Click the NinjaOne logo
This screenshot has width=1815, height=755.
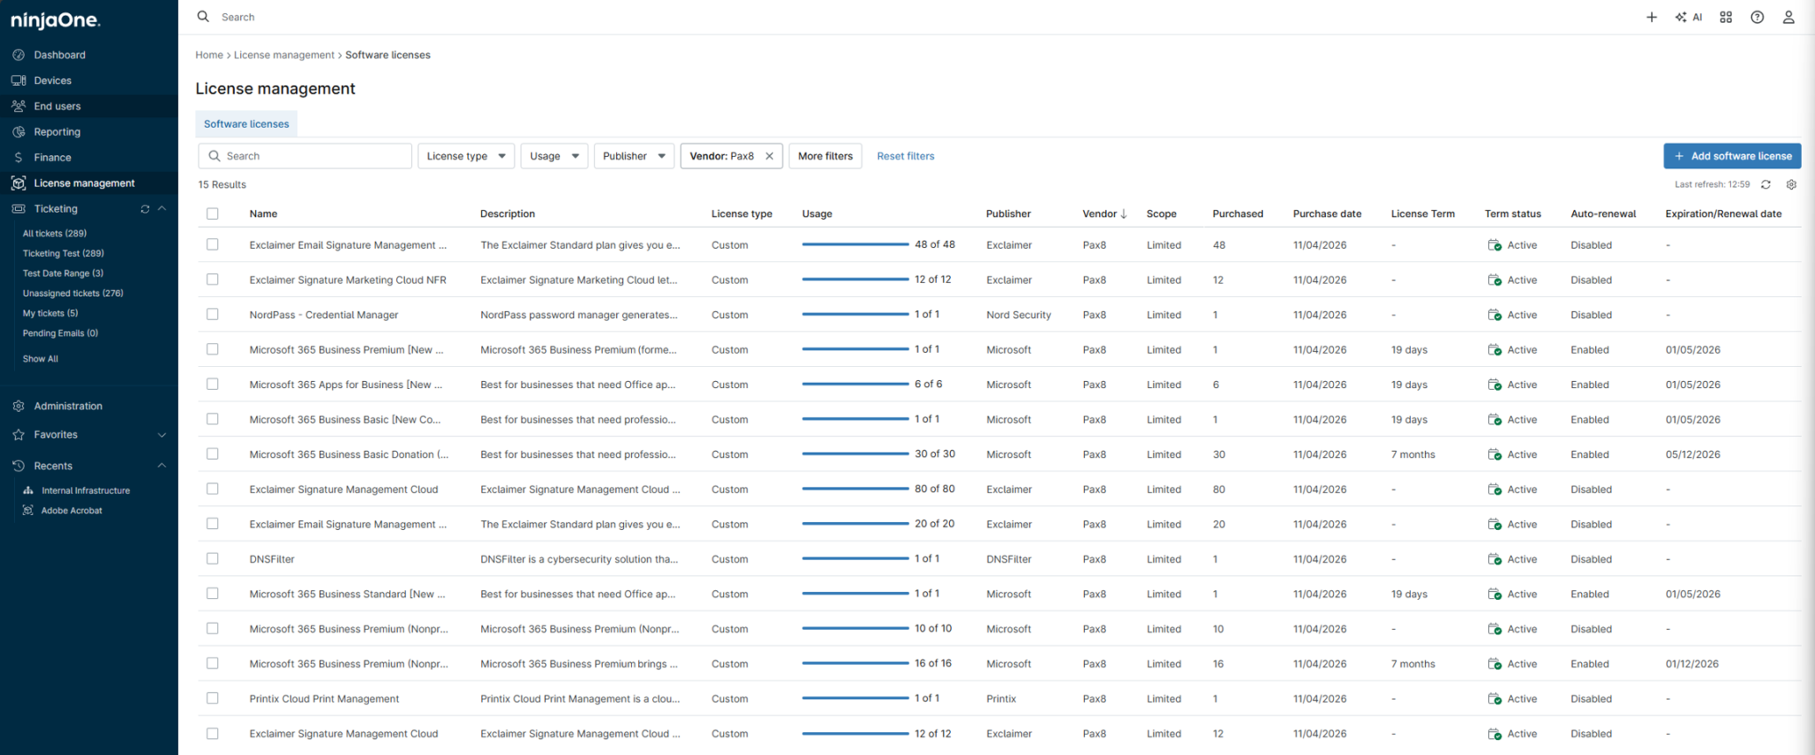55,19
